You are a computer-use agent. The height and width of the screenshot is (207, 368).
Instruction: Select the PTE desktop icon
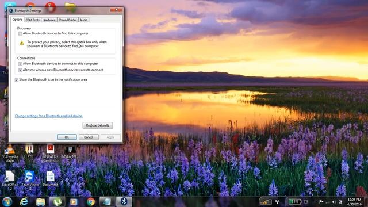(x=30, y=151)
